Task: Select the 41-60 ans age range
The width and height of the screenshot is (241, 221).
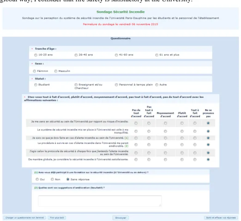Action: click(116, 55)
